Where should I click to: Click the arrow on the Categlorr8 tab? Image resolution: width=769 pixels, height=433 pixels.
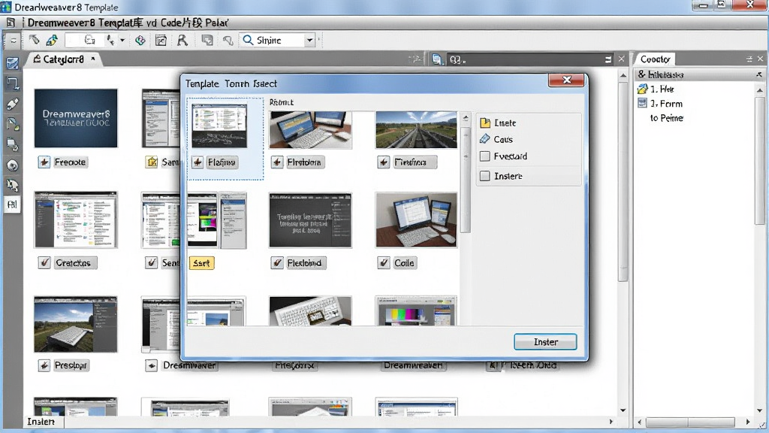(92, 59)
